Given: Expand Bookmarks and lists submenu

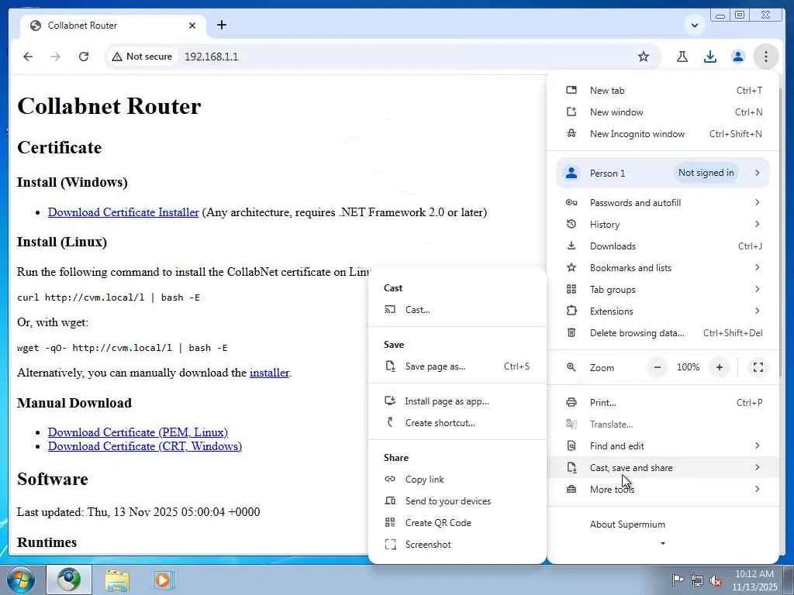Looking at the screenshot, I should click(664, 268).
